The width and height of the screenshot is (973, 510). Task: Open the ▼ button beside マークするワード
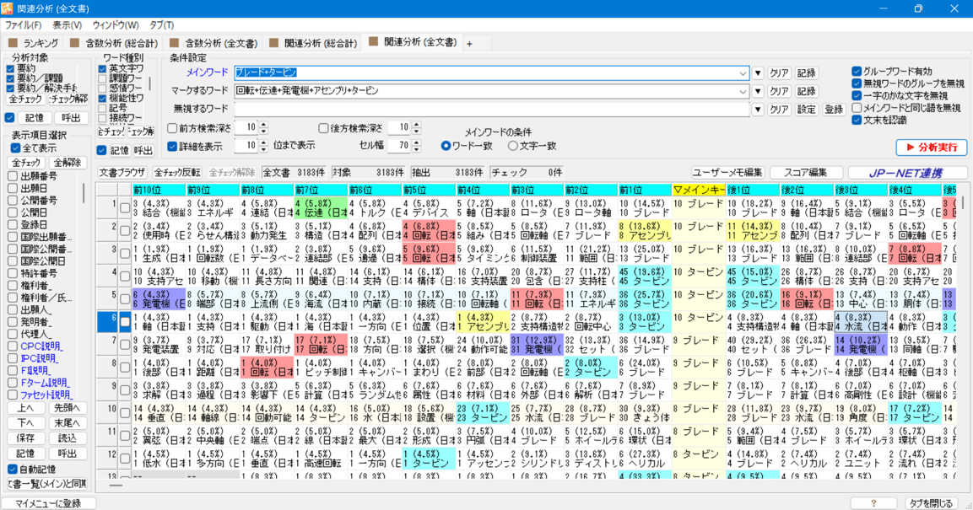[758, 91]
